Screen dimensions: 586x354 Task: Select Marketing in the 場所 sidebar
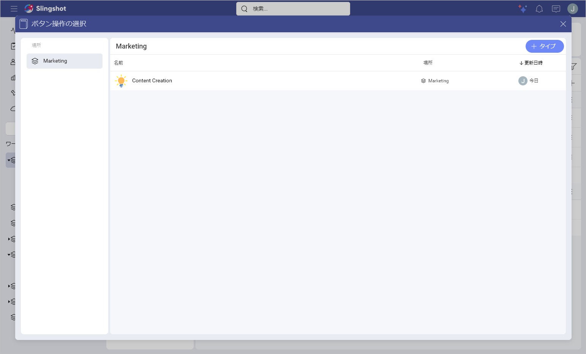click(65, 61)
